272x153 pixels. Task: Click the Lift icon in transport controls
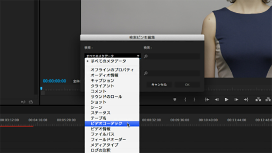(x=258, y=99)
